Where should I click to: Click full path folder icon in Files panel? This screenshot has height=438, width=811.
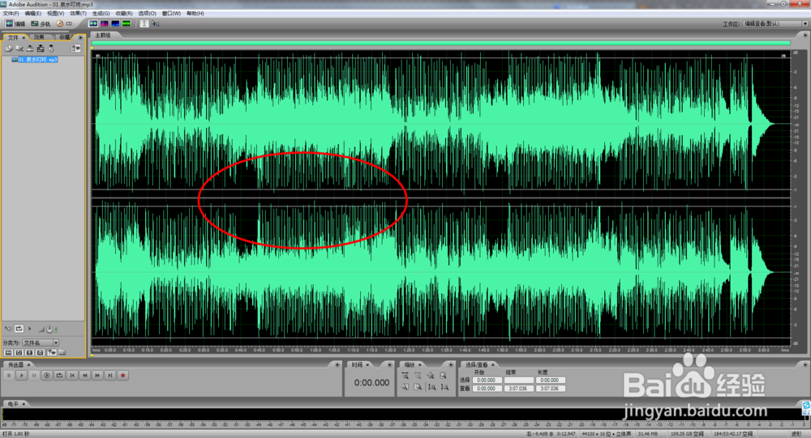62,352
